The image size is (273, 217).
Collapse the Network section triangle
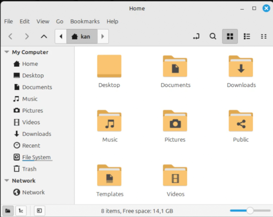(7, 180)
